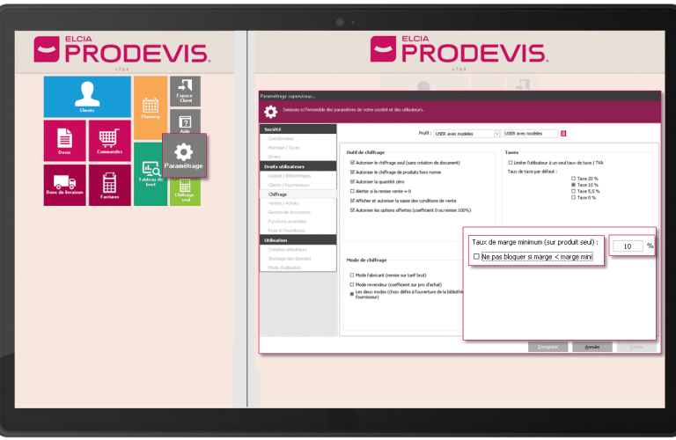Toggle 'Afficher et autoriser la saisie des conditions de vente'

tap(352, 201)
